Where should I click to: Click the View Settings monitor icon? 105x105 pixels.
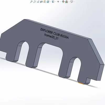(x=72, y=2)
